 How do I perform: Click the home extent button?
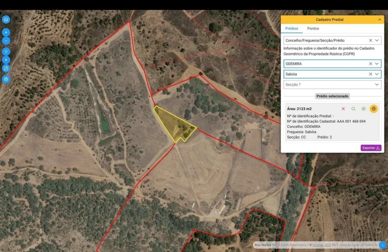(6, 52)
